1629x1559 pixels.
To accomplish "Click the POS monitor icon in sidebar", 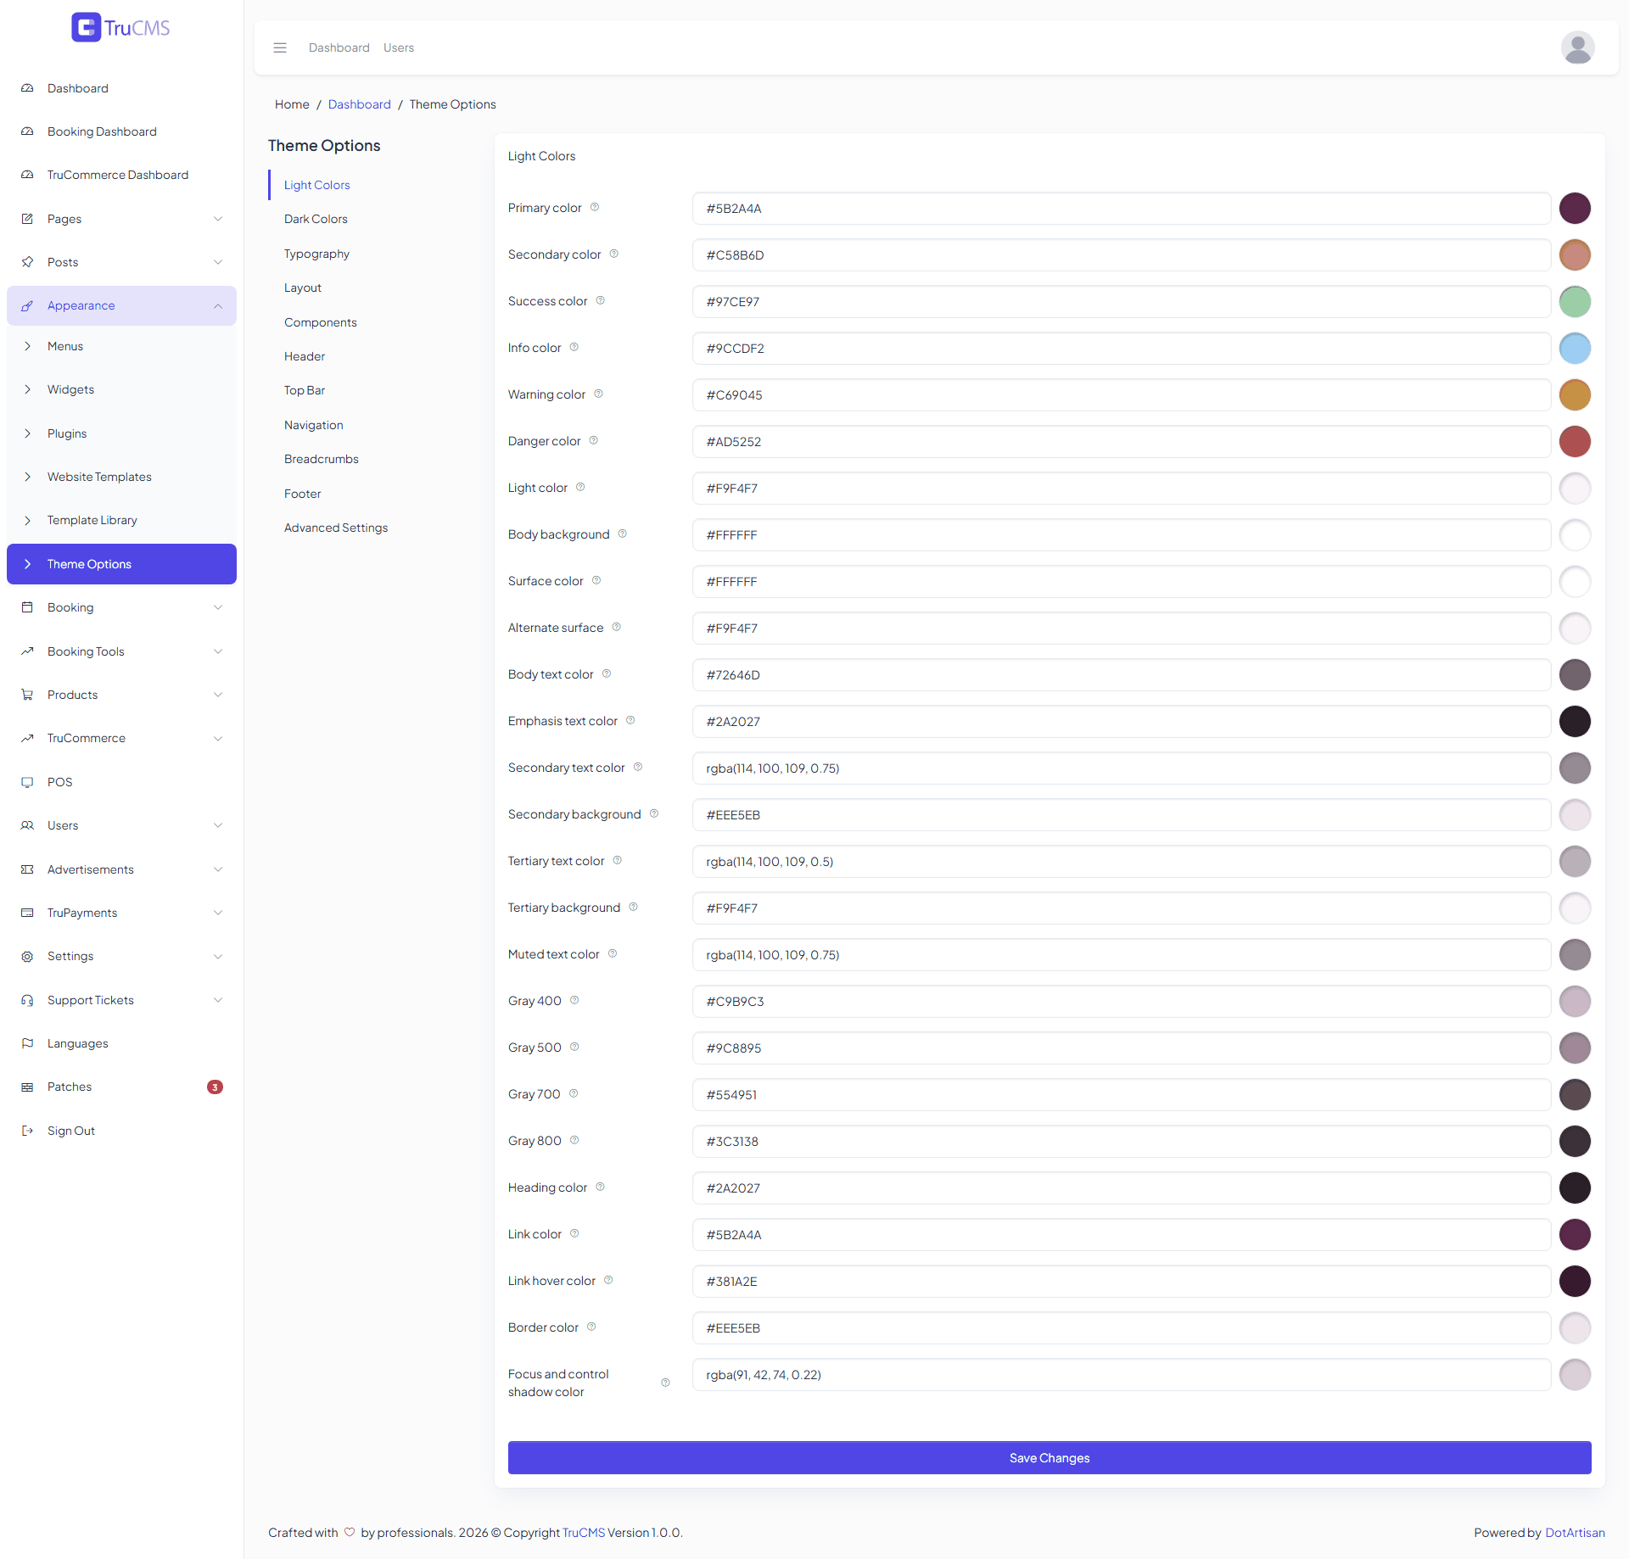I will [x=27, y=782].
